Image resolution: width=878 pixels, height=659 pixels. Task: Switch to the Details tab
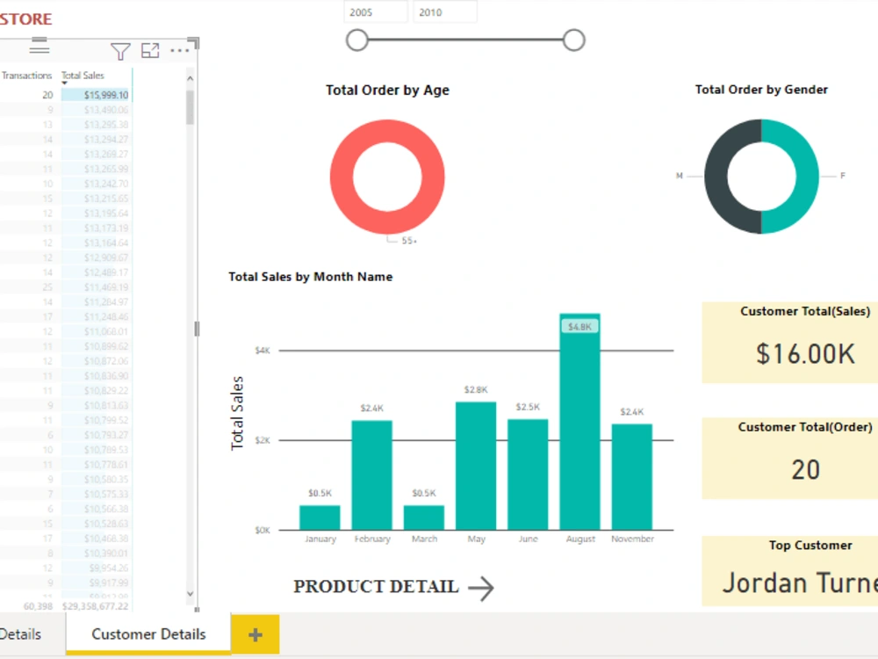pos(21,634)
